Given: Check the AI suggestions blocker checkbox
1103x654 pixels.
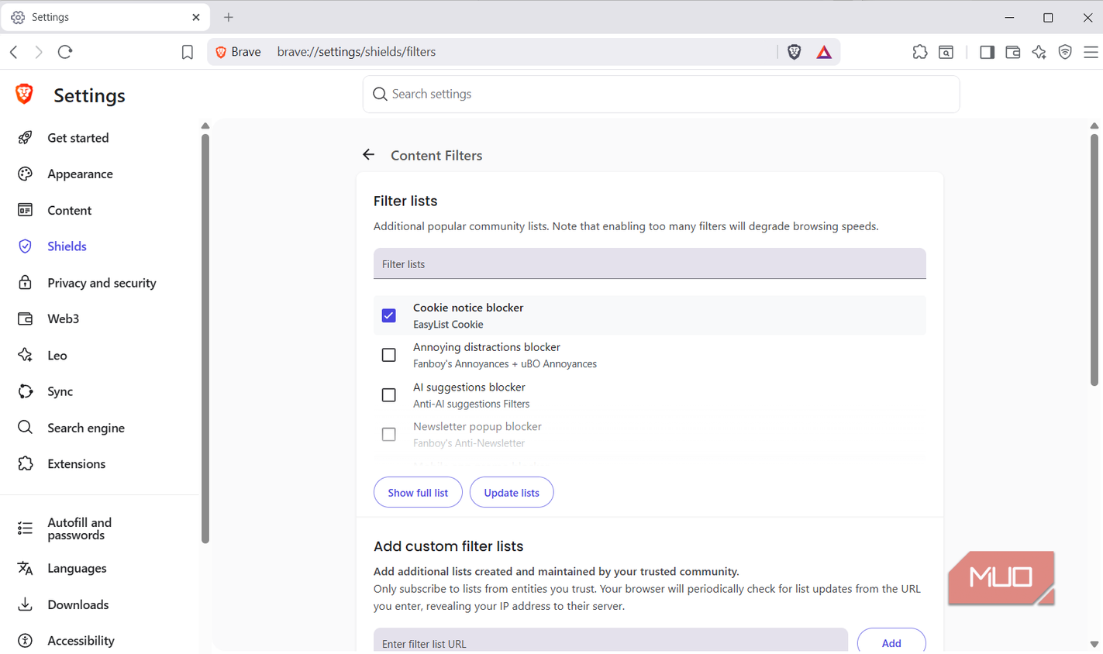Looking at the screenshot, I should tap(389, 395).
